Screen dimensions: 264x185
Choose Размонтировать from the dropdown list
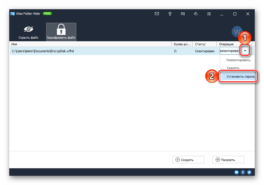(238, 60)
